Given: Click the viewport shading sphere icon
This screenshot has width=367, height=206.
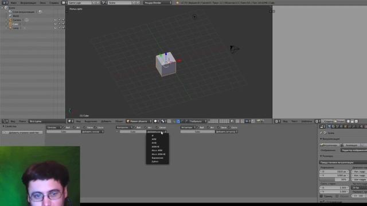Looking at the screenshot, I should coord(156,121).
